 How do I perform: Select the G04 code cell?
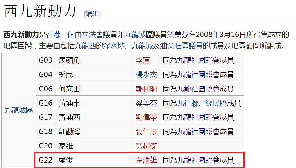click(46, 74)
